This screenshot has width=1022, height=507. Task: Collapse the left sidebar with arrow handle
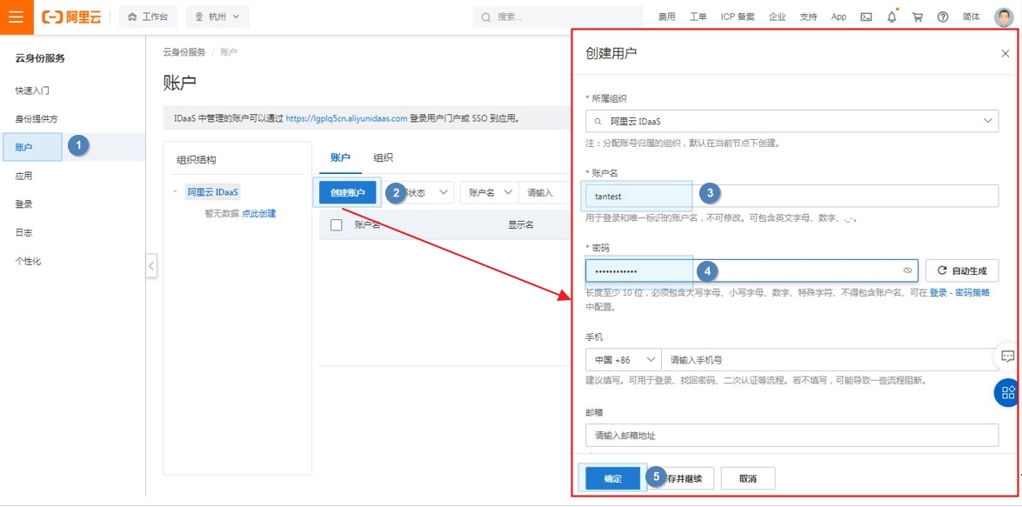(151, 266)
